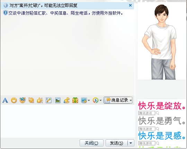Send a gift with the gift box icon

click(75, 100)
